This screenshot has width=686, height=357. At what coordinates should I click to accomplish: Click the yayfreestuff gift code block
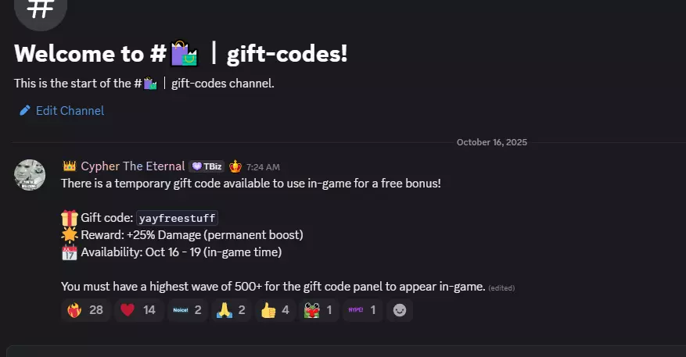point(178,218)
